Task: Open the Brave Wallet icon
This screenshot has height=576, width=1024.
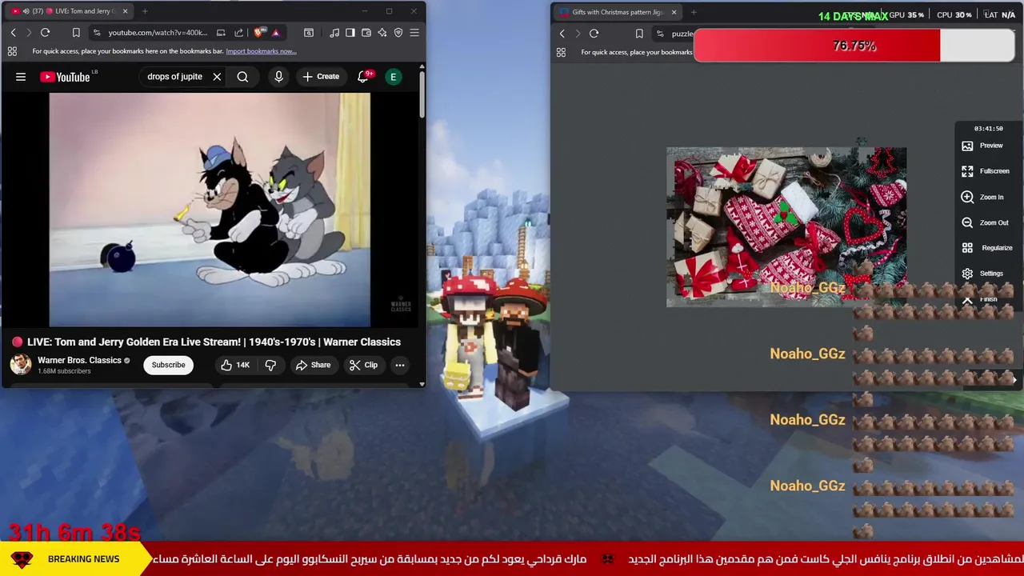Action: click(366, 33)
